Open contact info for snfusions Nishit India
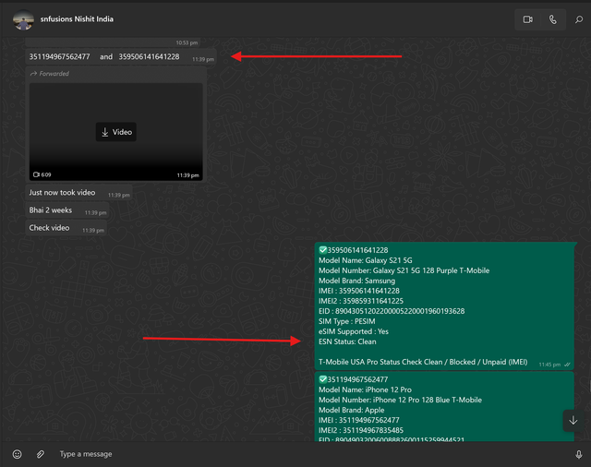This screenshot has width=591, height=467. click(77, 18)
